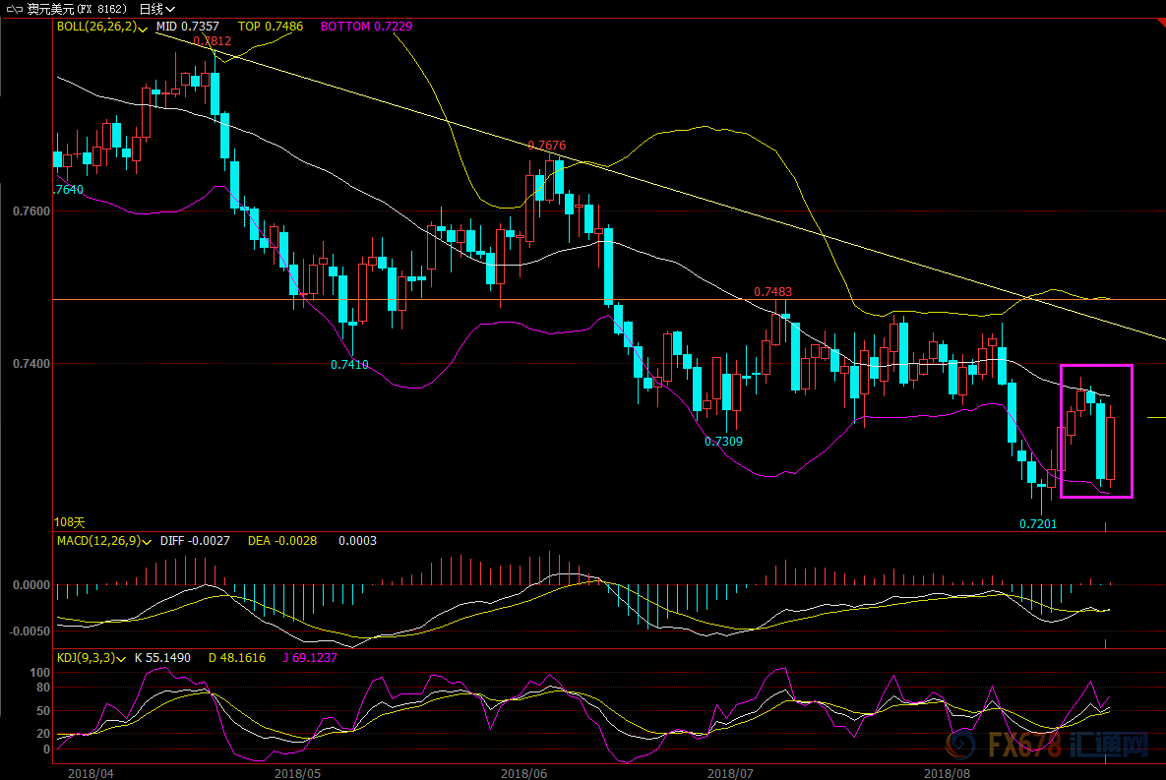This screenshot has height=780, width=1166.
Task: Click the 澳元美元(FX 8162) chart title
Action: point(77,9)
